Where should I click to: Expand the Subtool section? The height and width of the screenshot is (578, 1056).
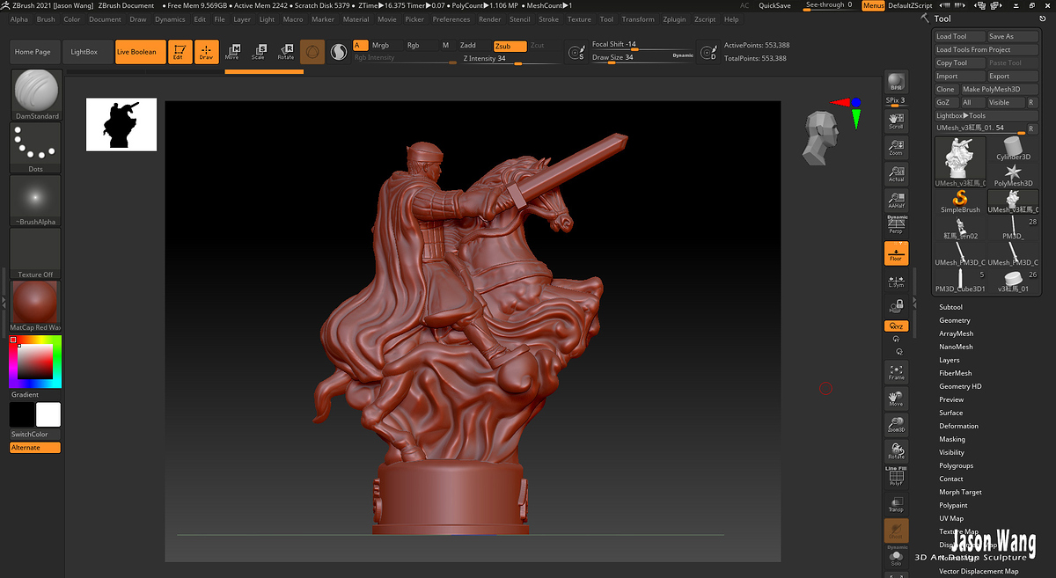pos(950,307)
